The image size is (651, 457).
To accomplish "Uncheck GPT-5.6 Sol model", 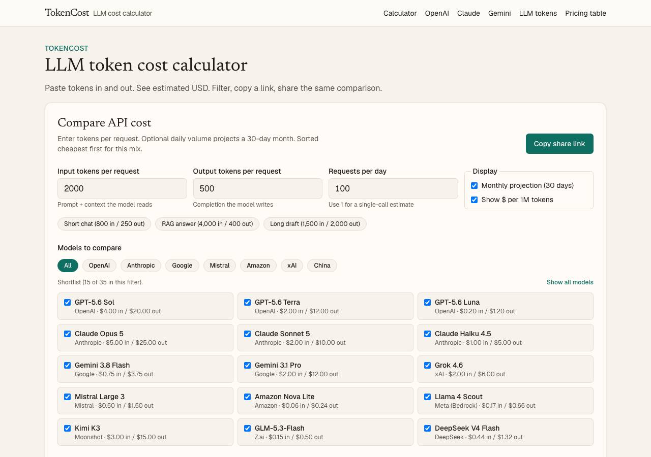I will [67, 302].
